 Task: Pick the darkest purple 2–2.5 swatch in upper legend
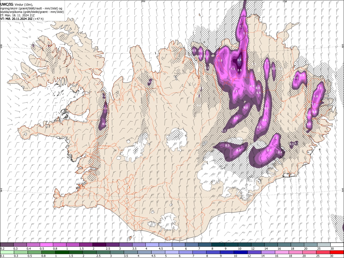pyautogui.click(x=99, y=245)
